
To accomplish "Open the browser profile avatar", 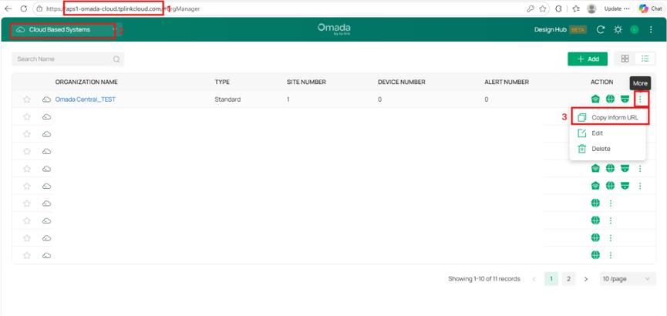I will [591, 8].
